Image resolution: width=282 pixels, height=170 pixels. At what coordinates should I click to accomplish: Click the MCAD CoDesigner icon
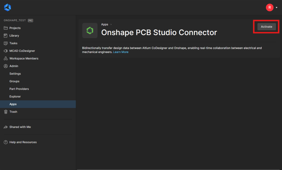[6, 51]
